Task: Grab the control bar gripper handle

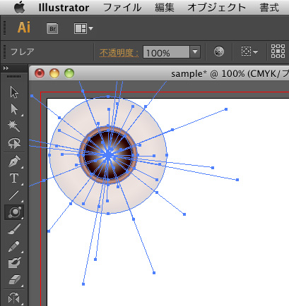Action: click(x=4, y=51)
